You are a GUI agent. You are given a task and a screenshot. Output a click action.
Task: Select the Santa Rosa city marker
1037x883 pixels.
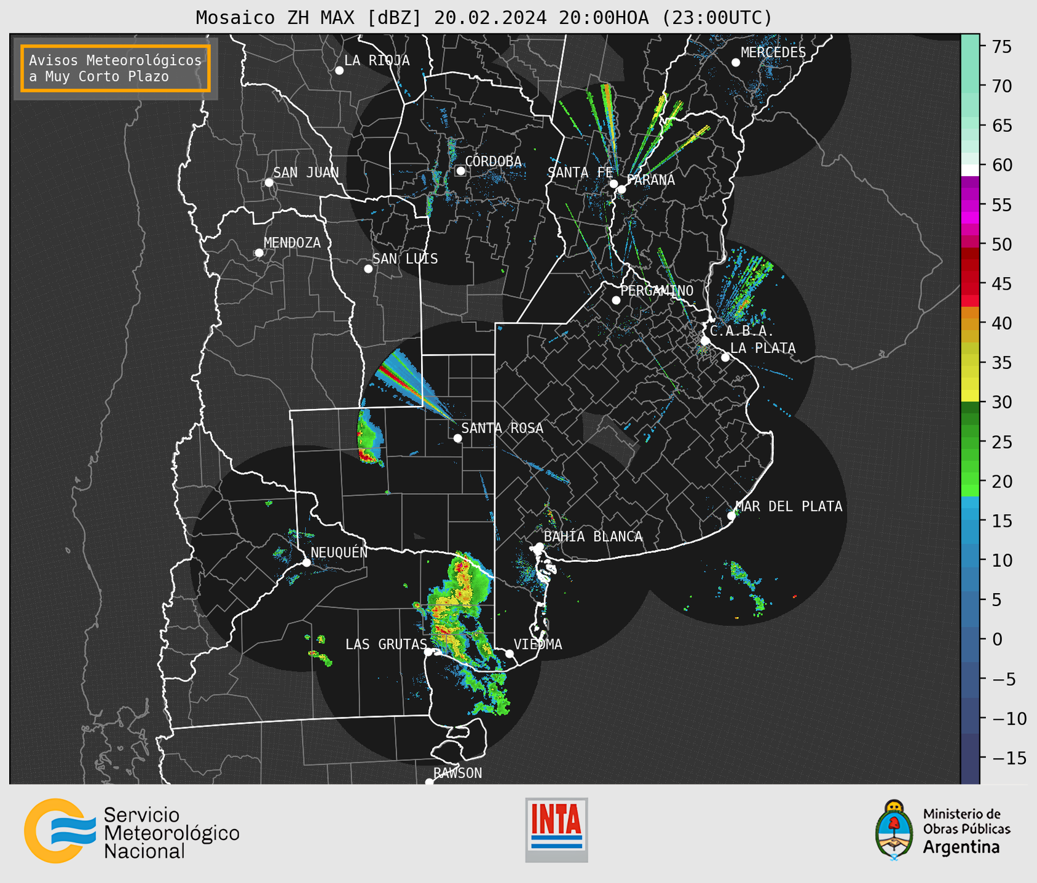457,438
